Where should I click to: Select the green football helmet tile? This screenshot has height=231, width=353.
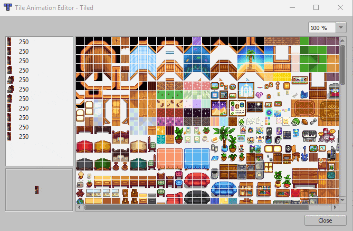point(295,122)
